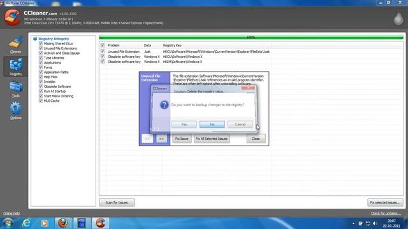
Task: Toggle Help Files checkbox
Action: [41, 77]
